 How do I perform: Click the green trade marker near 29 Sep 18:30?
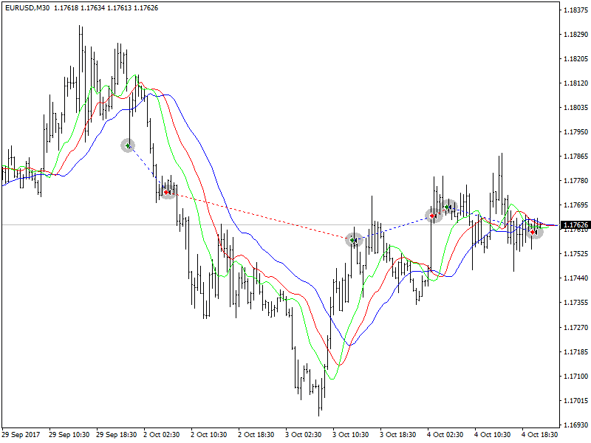click(129, 146)
